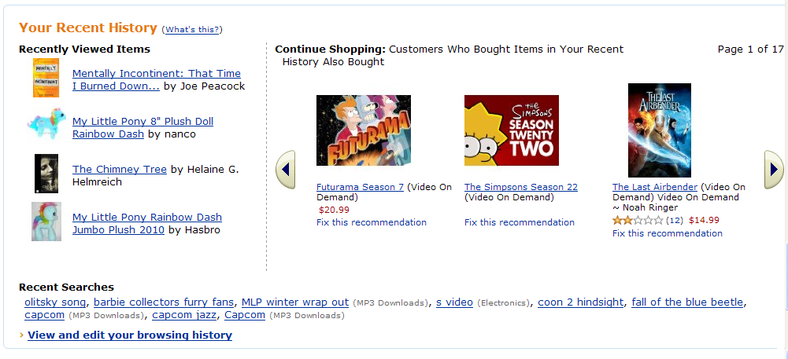The height and width of the screenshot is (359, 788).
Task: Click The Chimney Tree book cover
Action: pyautogui.click(x=46, y=174)
